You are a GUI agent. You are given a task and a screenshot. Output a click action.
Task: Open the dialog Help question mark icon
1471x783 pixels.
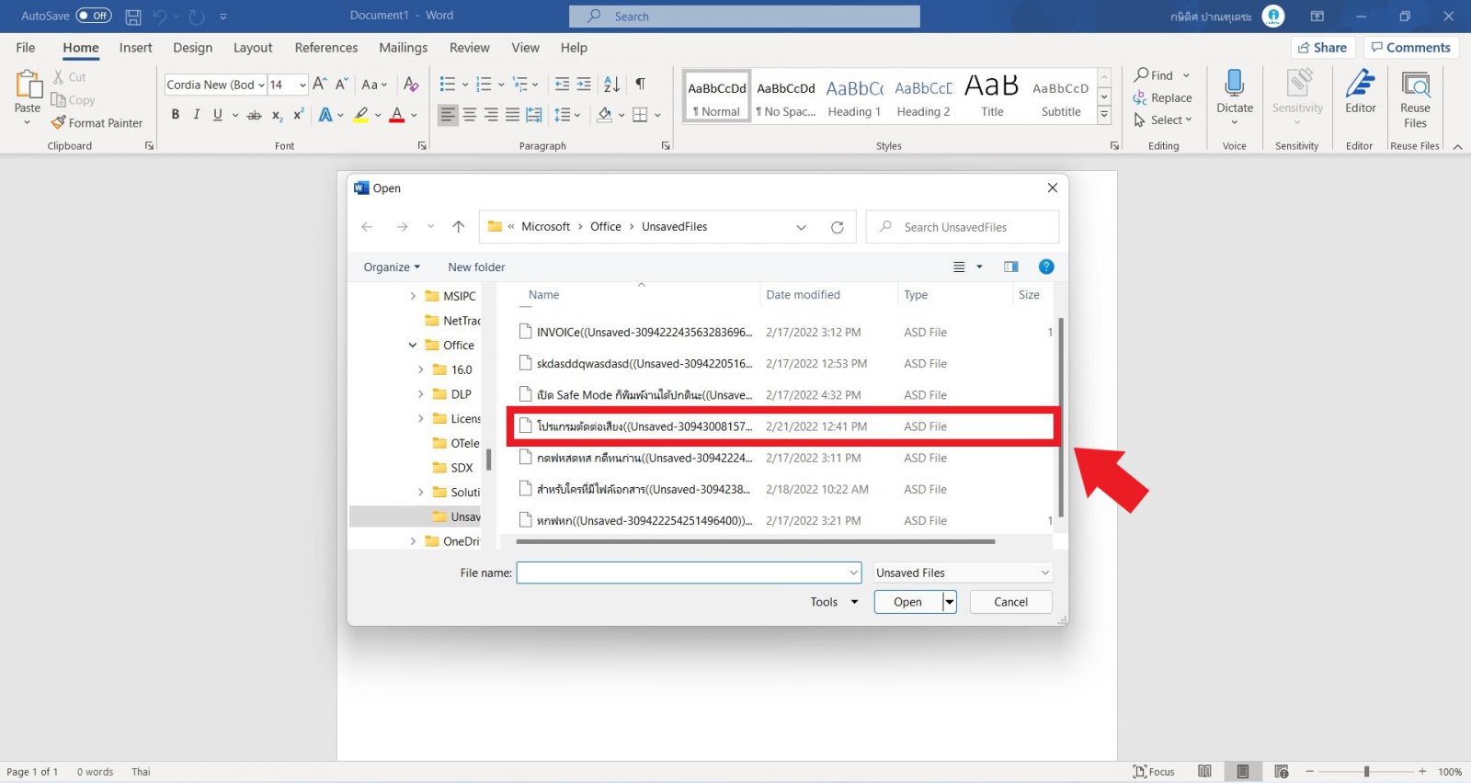click(x=1045, y=267)
